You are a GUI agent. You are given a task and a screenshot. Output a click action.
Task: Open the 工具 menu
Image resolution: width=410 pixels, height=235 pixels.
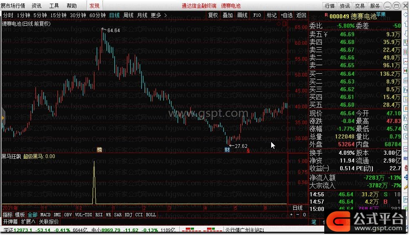coord(54,6)
